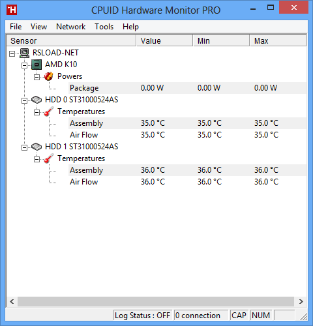Collapse the HDD 1 ST31000524AS node
This screenshot has width=313, height=326.
pos(24,147)
